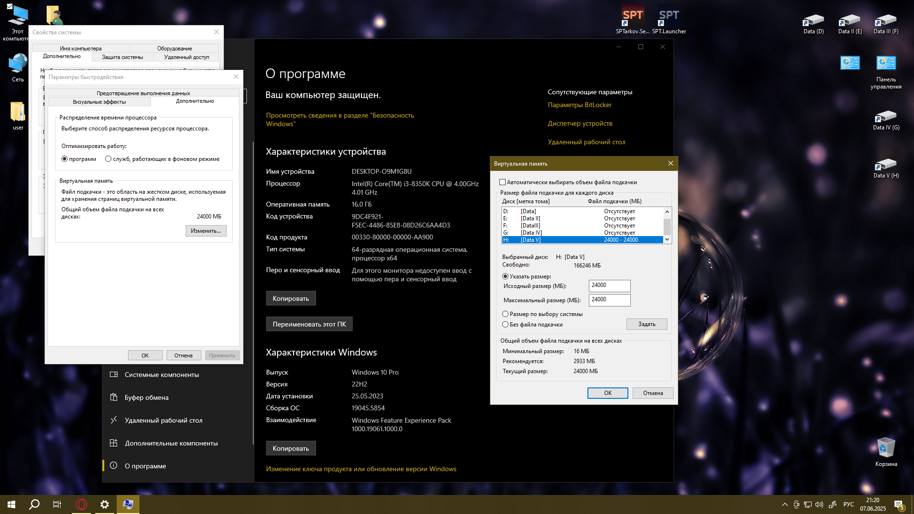
Task: Click the Opera browser taskbar icon
Action: [x=81, y=504]
